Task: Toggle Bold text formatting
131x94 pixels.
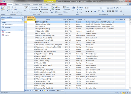Action: coord(86,11)
